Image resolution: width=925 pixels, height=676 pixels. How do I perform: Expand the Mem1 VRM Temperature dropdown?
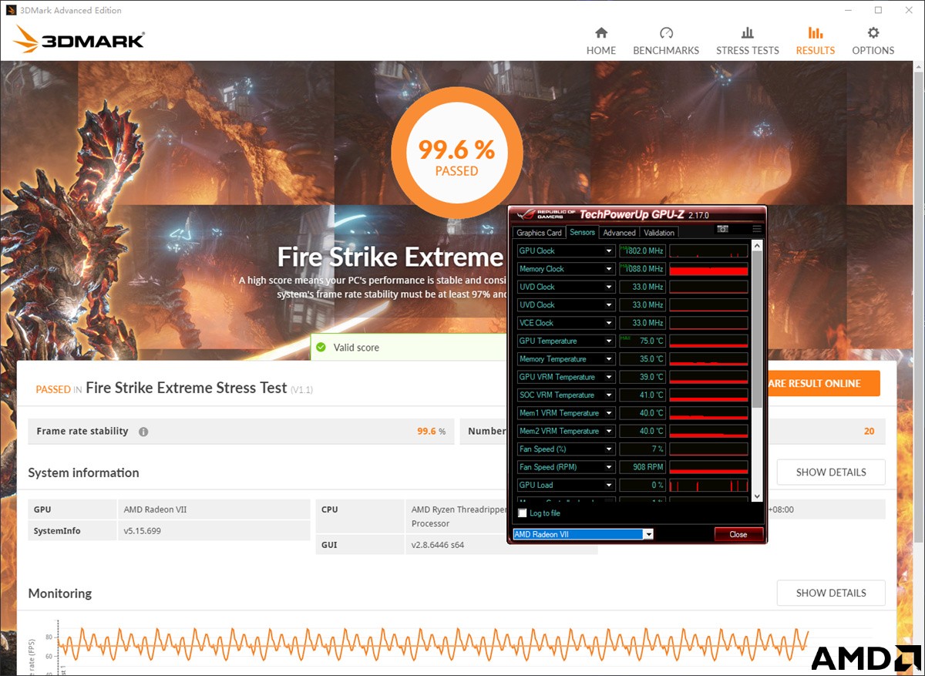[x=609, y=413]
